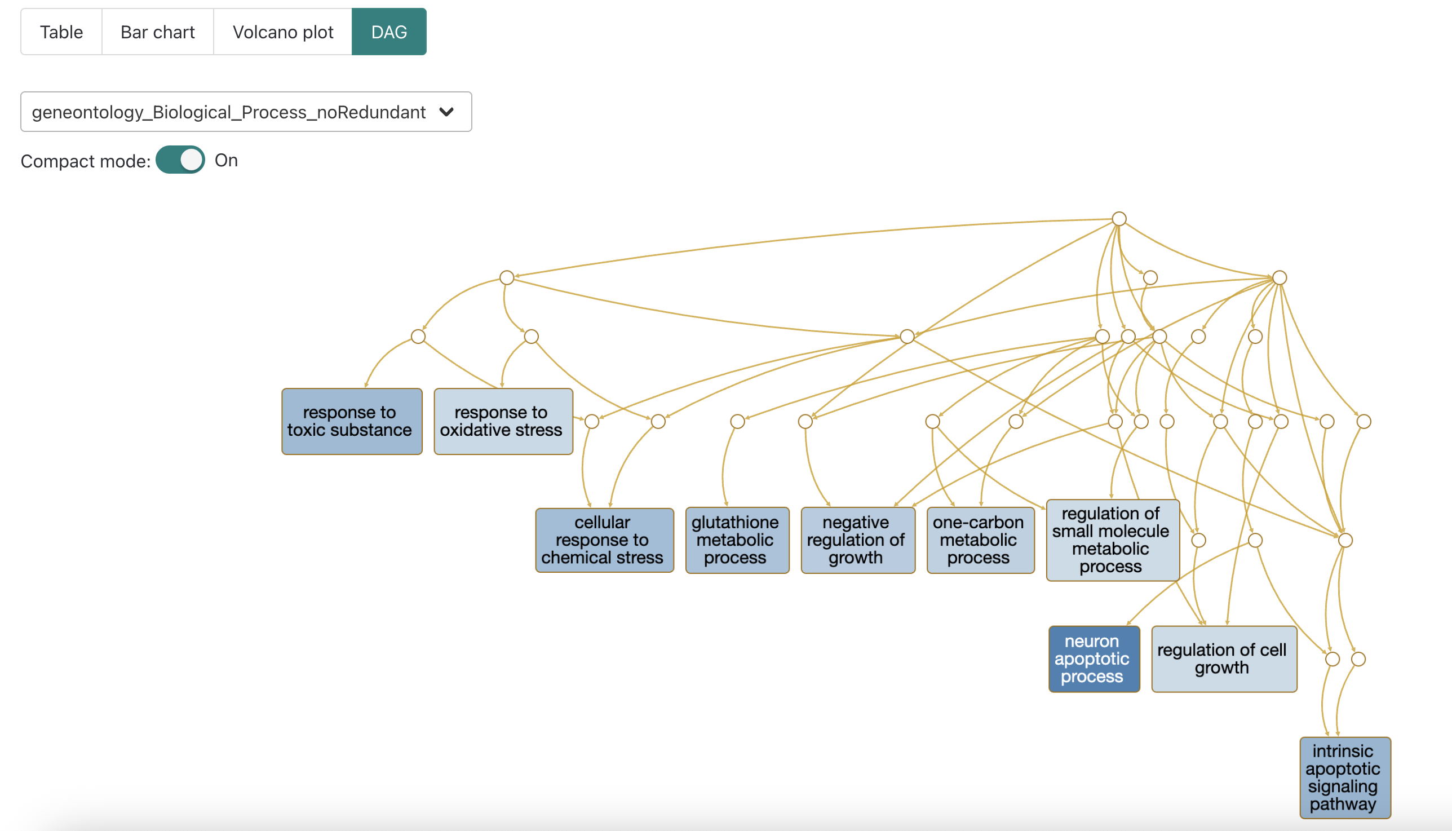Select the 'cellular response to chemical stress' node

(604, 540)
